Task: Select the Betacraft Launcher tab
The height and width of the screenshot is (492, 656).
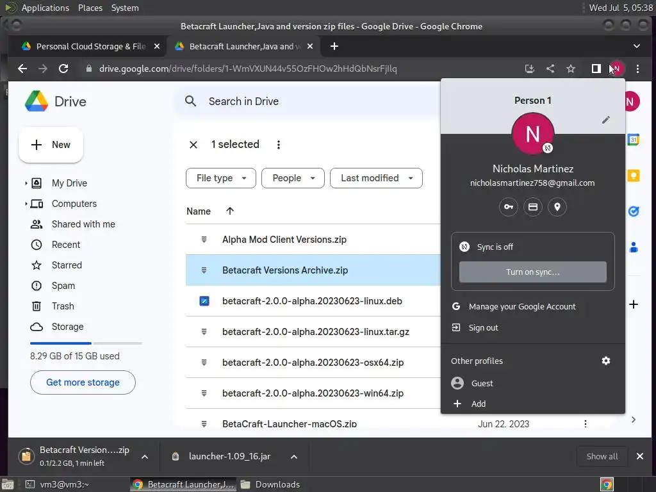Action: pos(244,46)
